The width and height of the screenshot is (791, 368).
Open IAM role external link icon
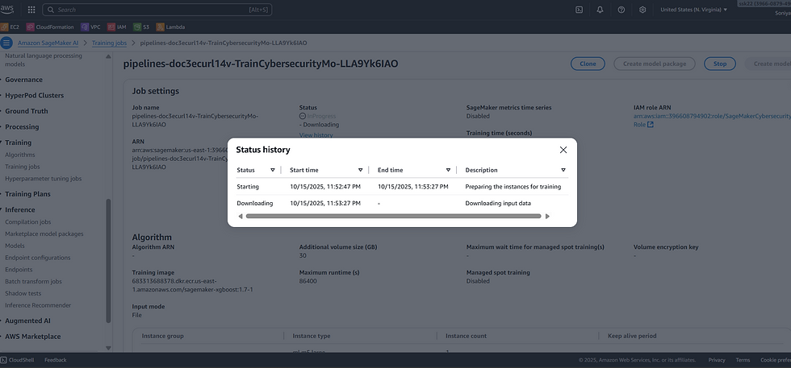point(651,124)
